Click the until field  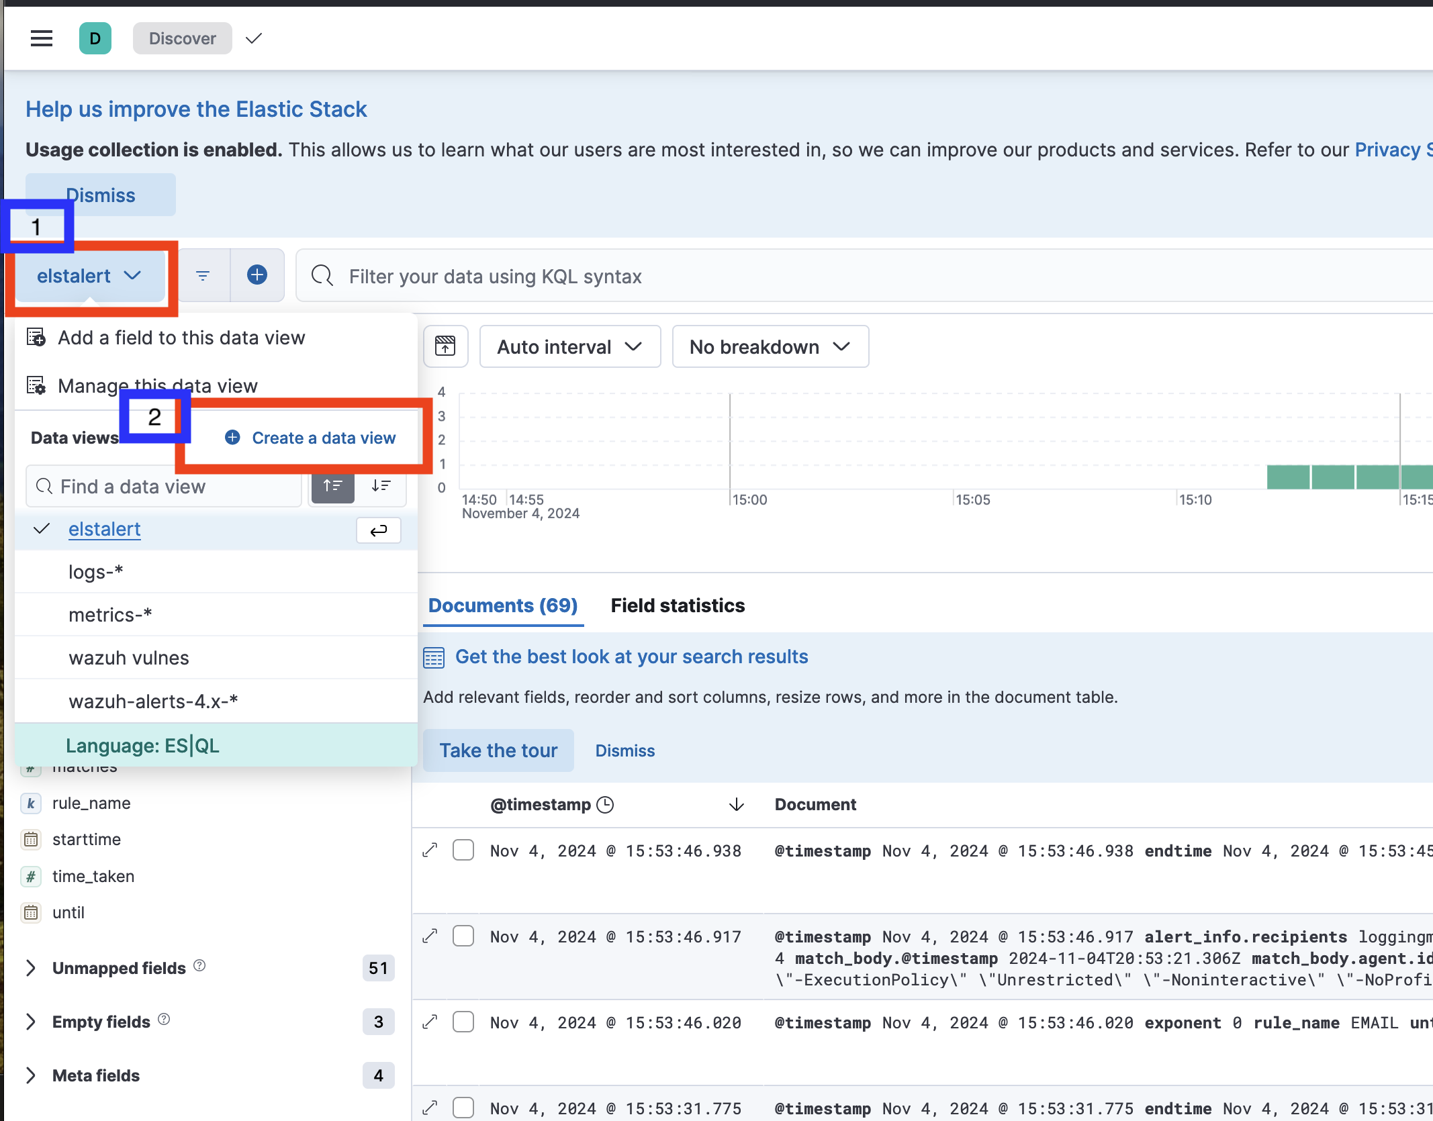pyautogui.click(x=68, y=912)
